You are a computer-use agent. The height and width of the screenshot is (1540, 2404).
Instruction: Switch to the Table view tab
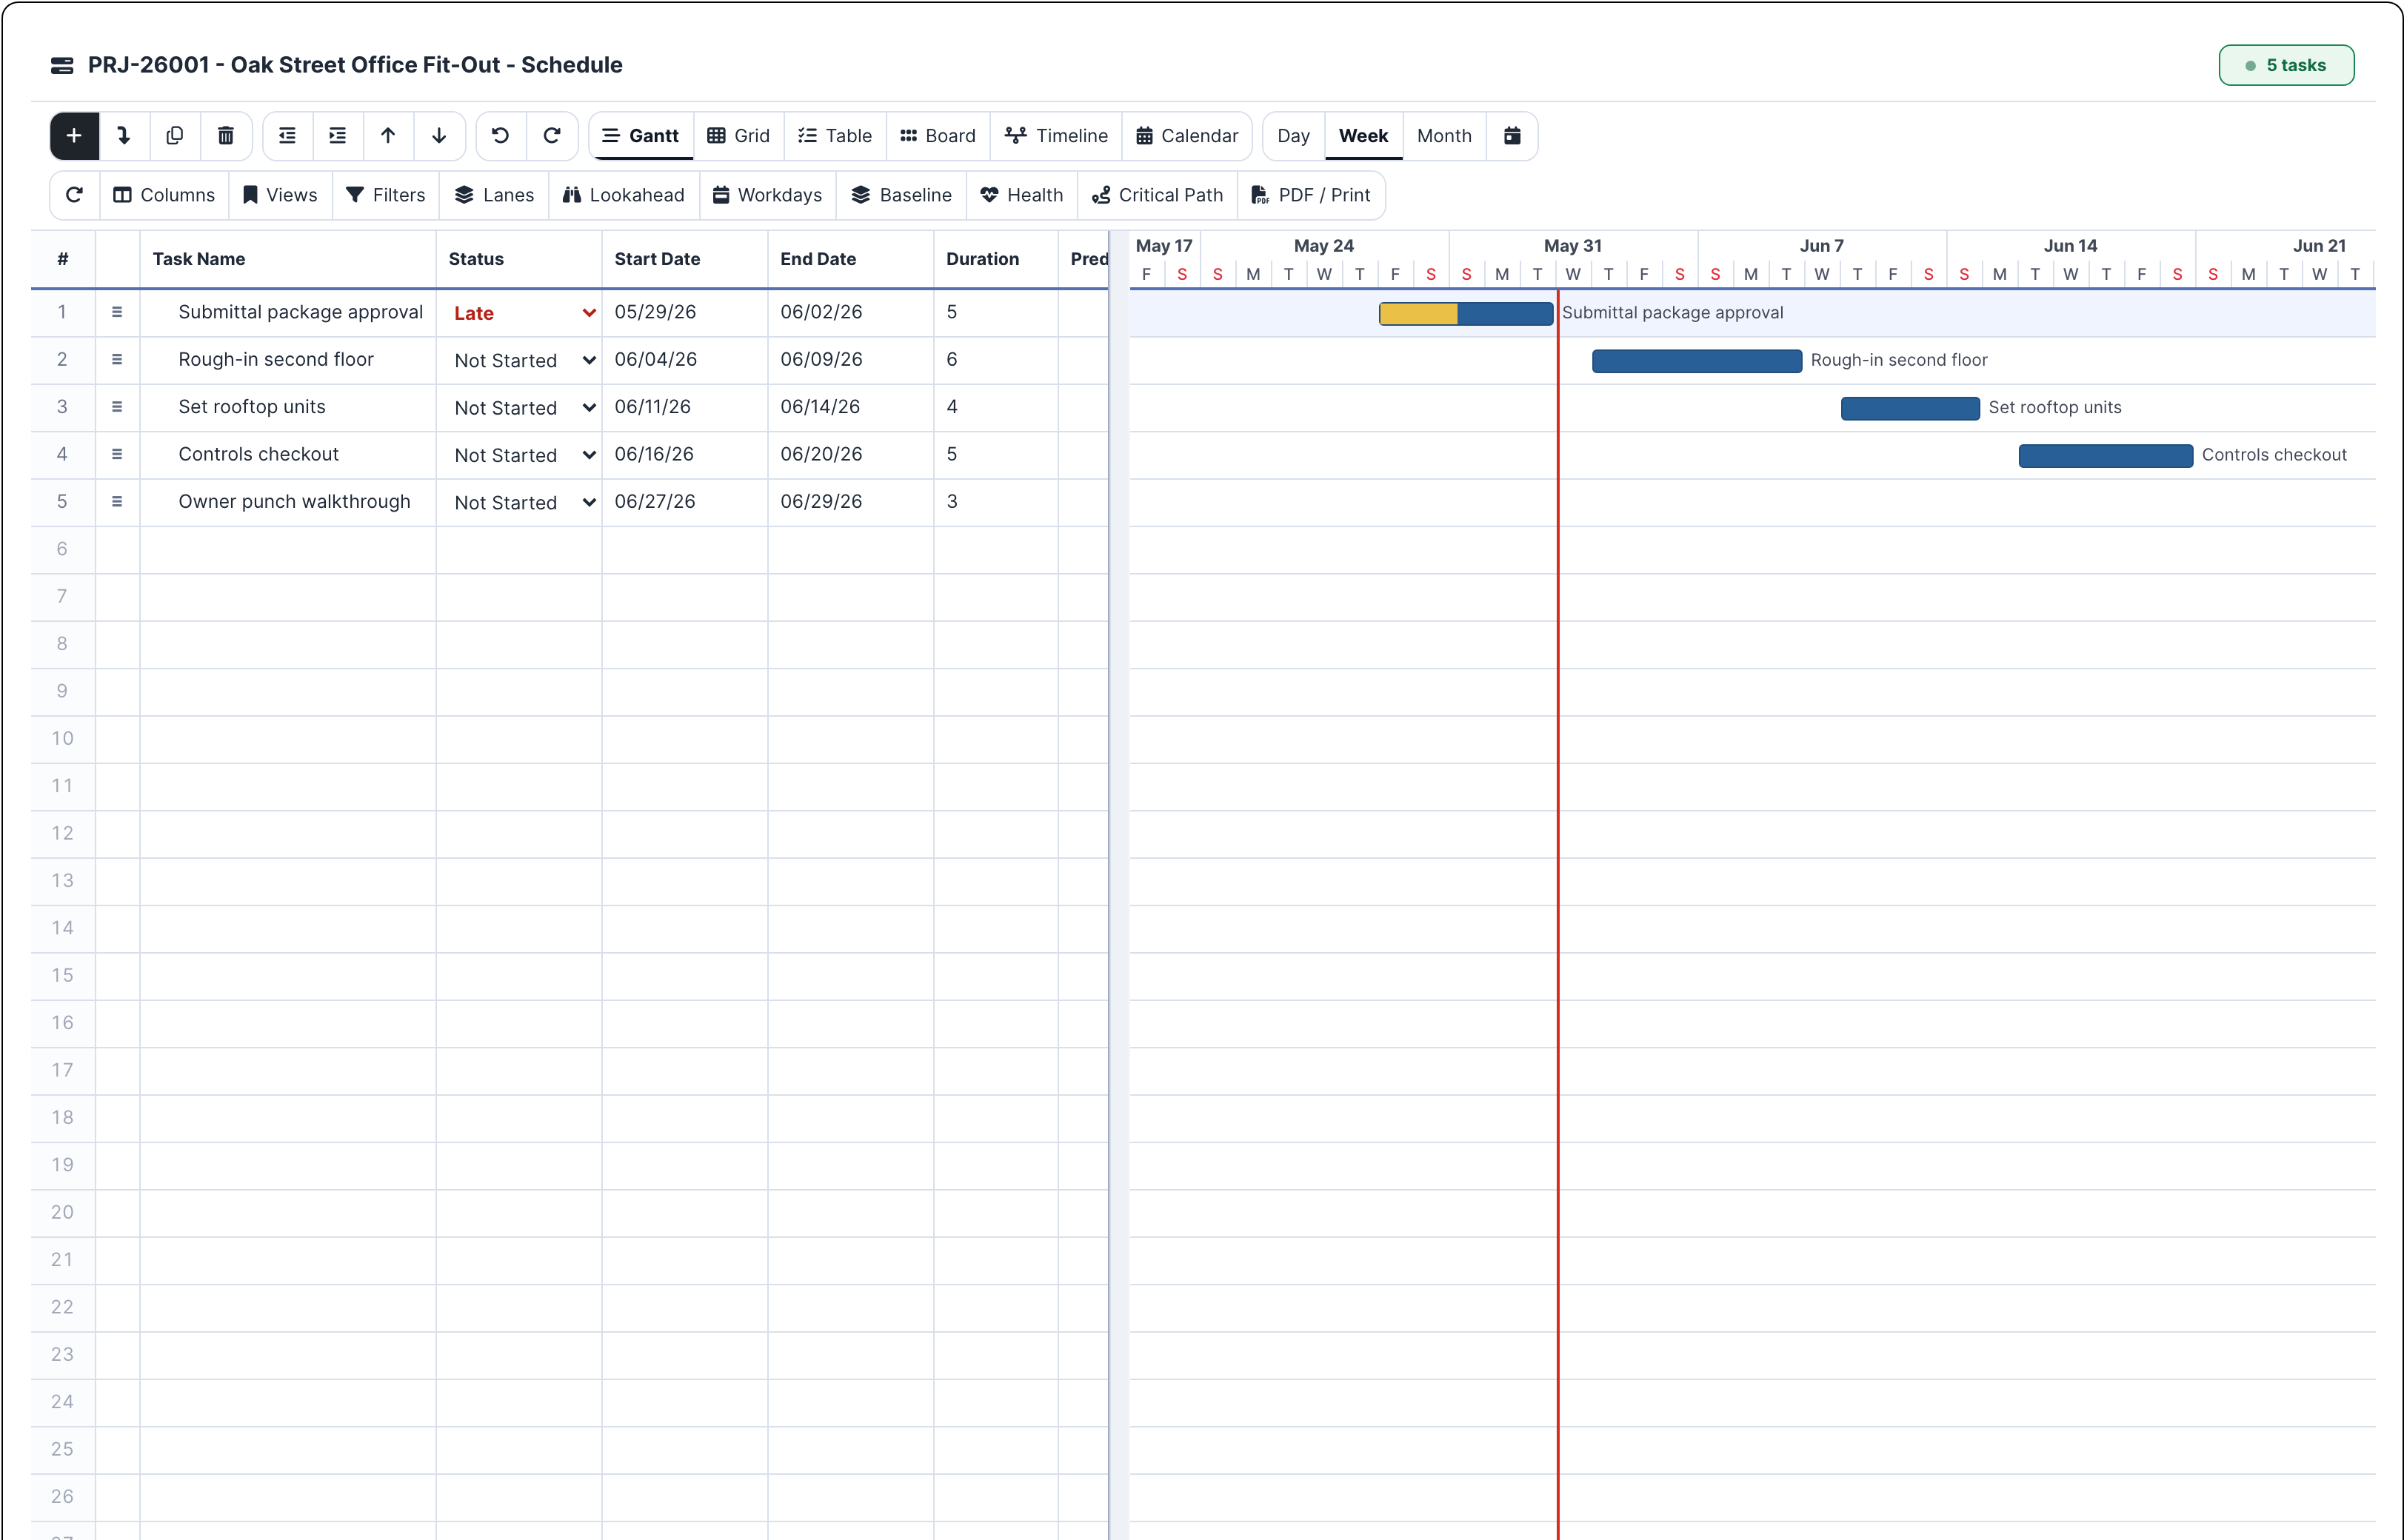coord(836,136)
